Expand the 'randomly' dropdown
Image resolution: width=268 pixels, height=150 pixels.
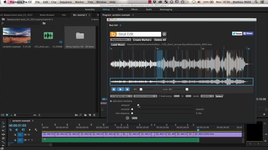[x=207, y=96]
